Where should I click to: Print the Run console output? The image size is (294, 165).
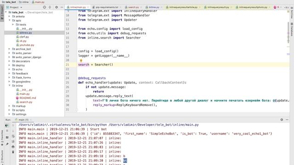click(13, 147)
